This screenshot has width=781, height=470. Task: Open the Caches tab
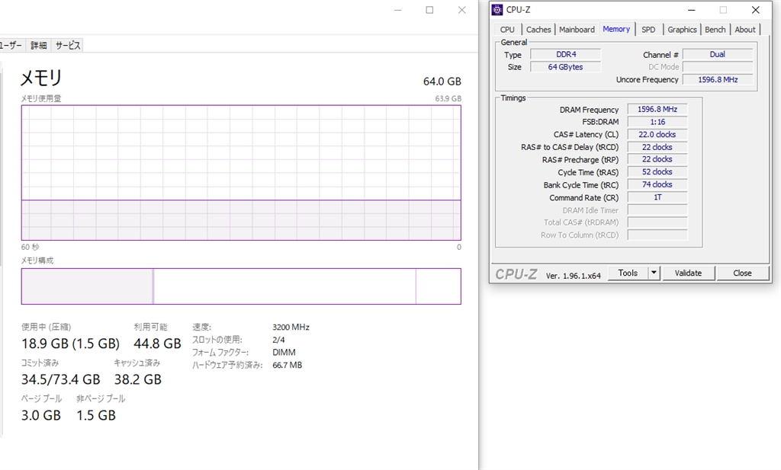[538, 30]
